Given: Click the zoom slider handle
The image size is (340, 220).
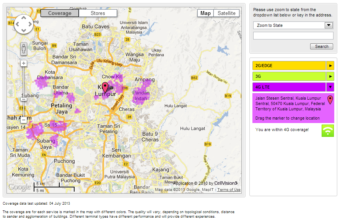Looking at the screenshot, I should click(24, 99).
